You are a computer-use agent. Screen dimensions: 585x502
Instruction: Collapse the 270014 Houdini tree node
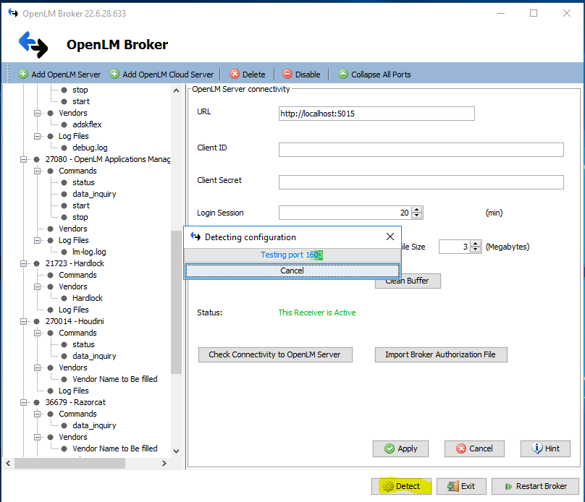22,321
